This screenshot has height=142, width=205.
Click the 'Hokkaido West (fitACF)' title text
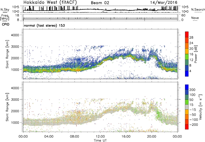(x=50, y=2)
